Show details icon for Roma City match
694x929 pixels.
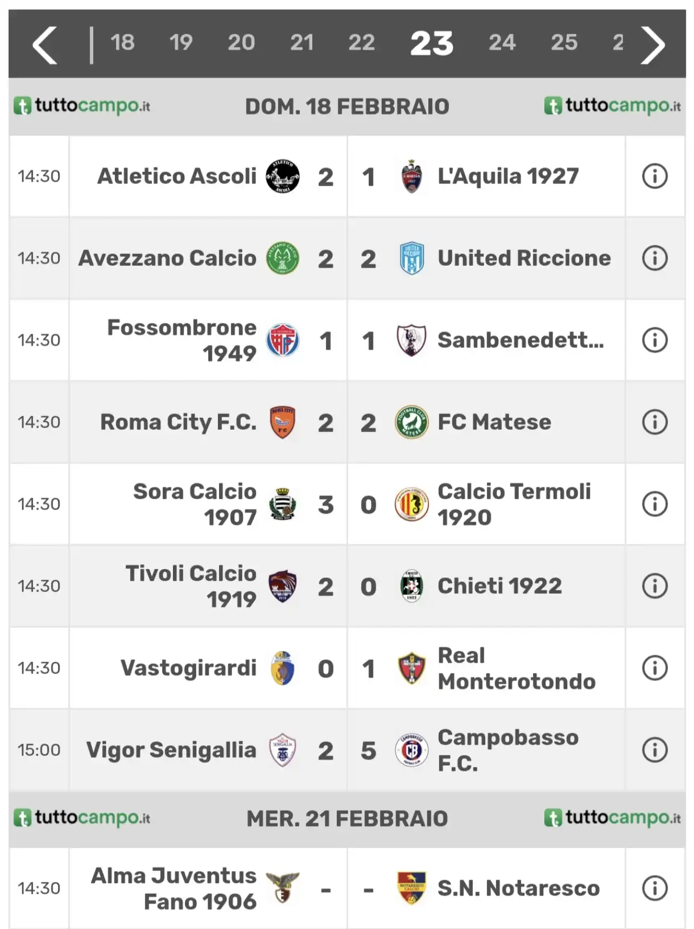coord(654,422)
